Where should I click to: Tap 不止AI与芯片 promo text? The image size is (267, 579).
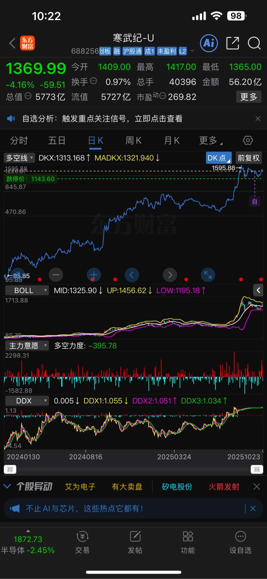pos(84,509)
